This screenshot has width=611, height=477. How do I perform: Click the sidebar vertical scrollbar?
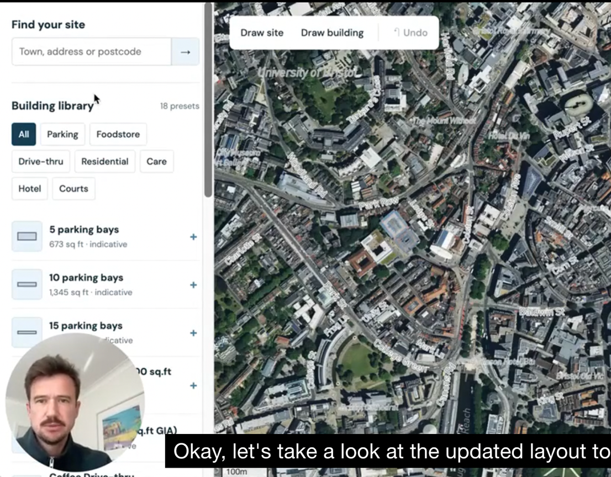tap(208, 100)
